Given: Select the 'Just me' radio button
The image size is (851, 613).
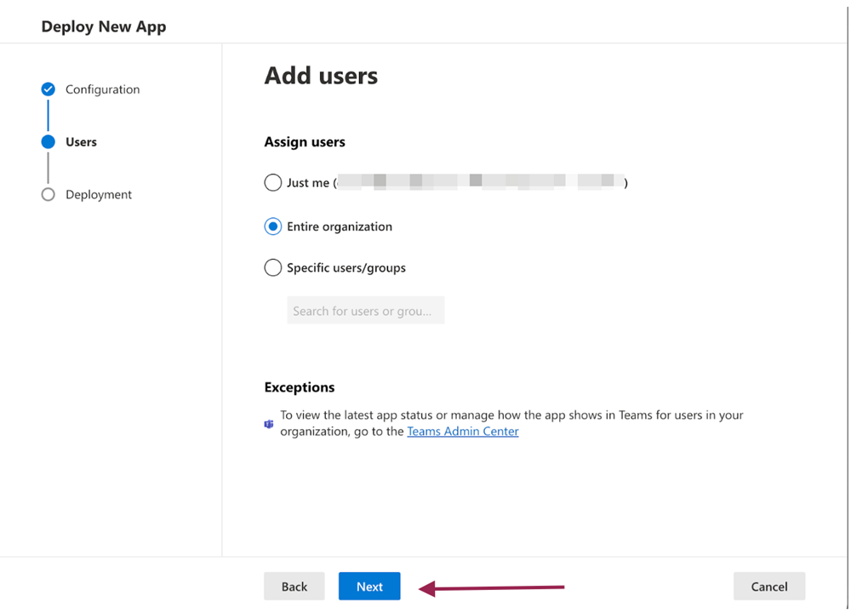Looking at the screenshot, I should [x=272, y=183].
